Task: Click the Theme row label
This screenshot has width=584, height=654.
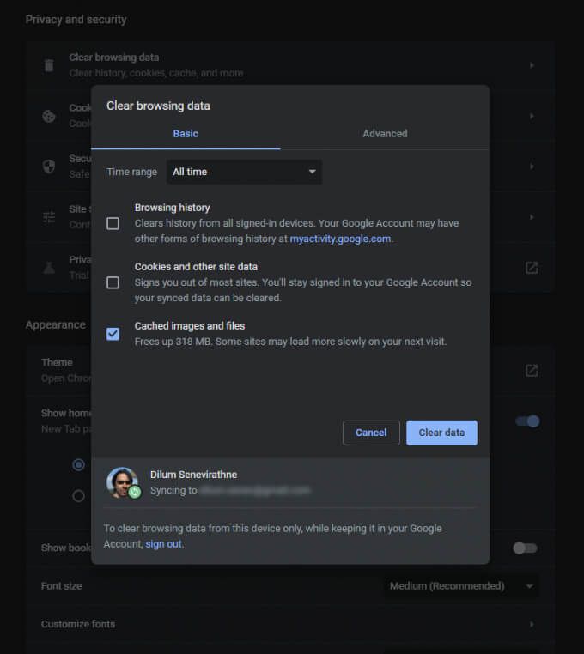Action: [x=57, y=362]
